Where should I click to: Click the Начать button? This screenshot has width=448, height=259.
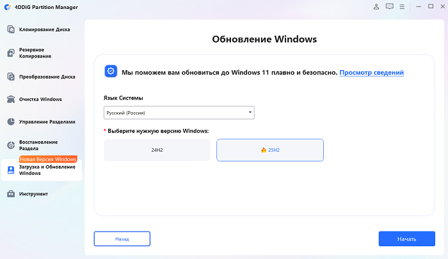407,239
